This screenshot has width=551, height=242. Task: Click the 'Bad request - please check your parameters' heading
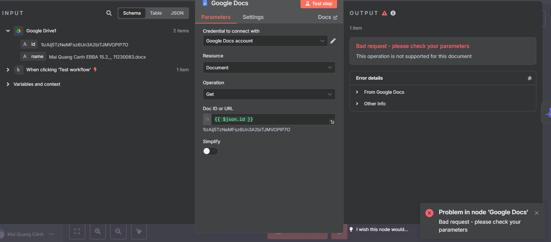click(x=413, y=46)
